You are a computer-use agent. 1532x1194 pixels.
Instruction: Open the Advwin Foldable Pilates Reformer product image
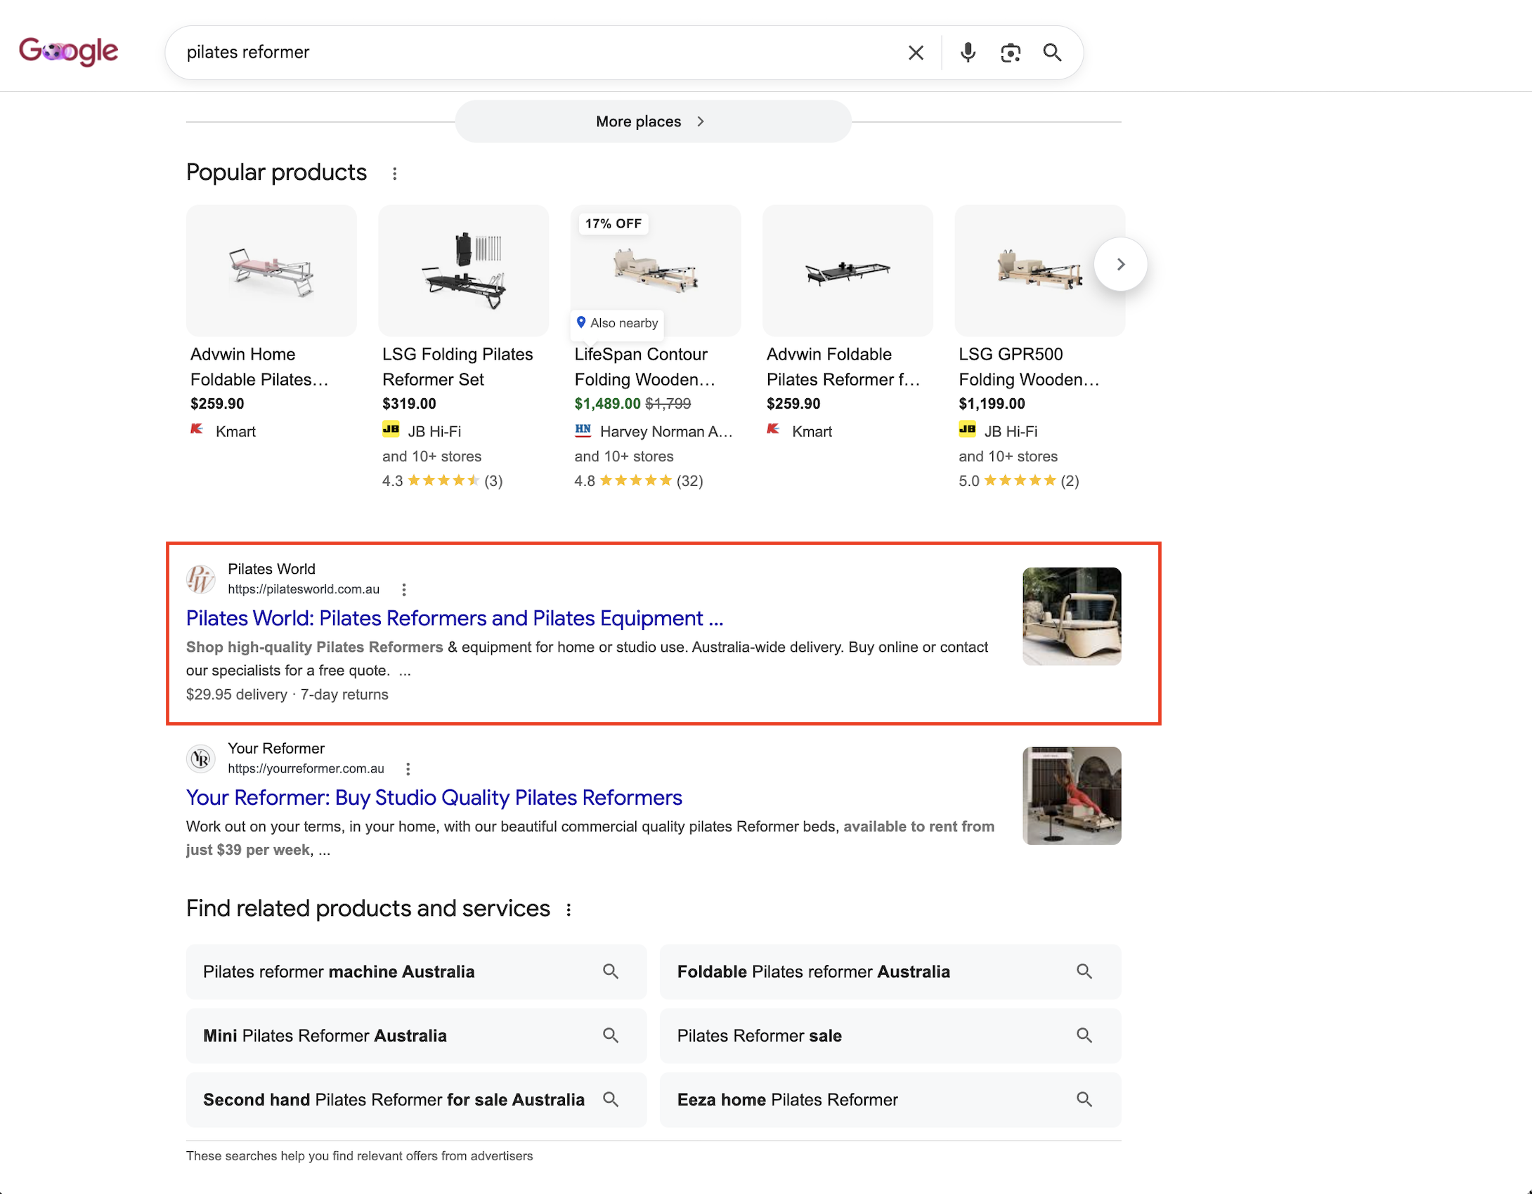pyautogui.click(x=848, y=270)
